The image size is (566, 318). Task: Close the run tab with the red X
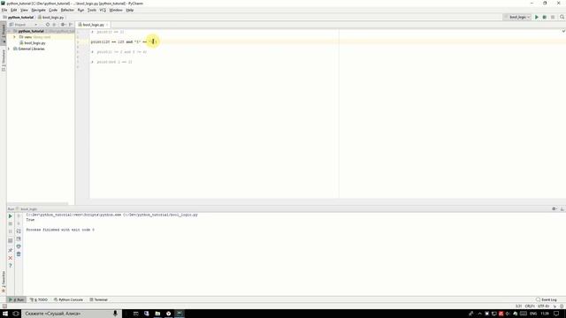point(10,258)
